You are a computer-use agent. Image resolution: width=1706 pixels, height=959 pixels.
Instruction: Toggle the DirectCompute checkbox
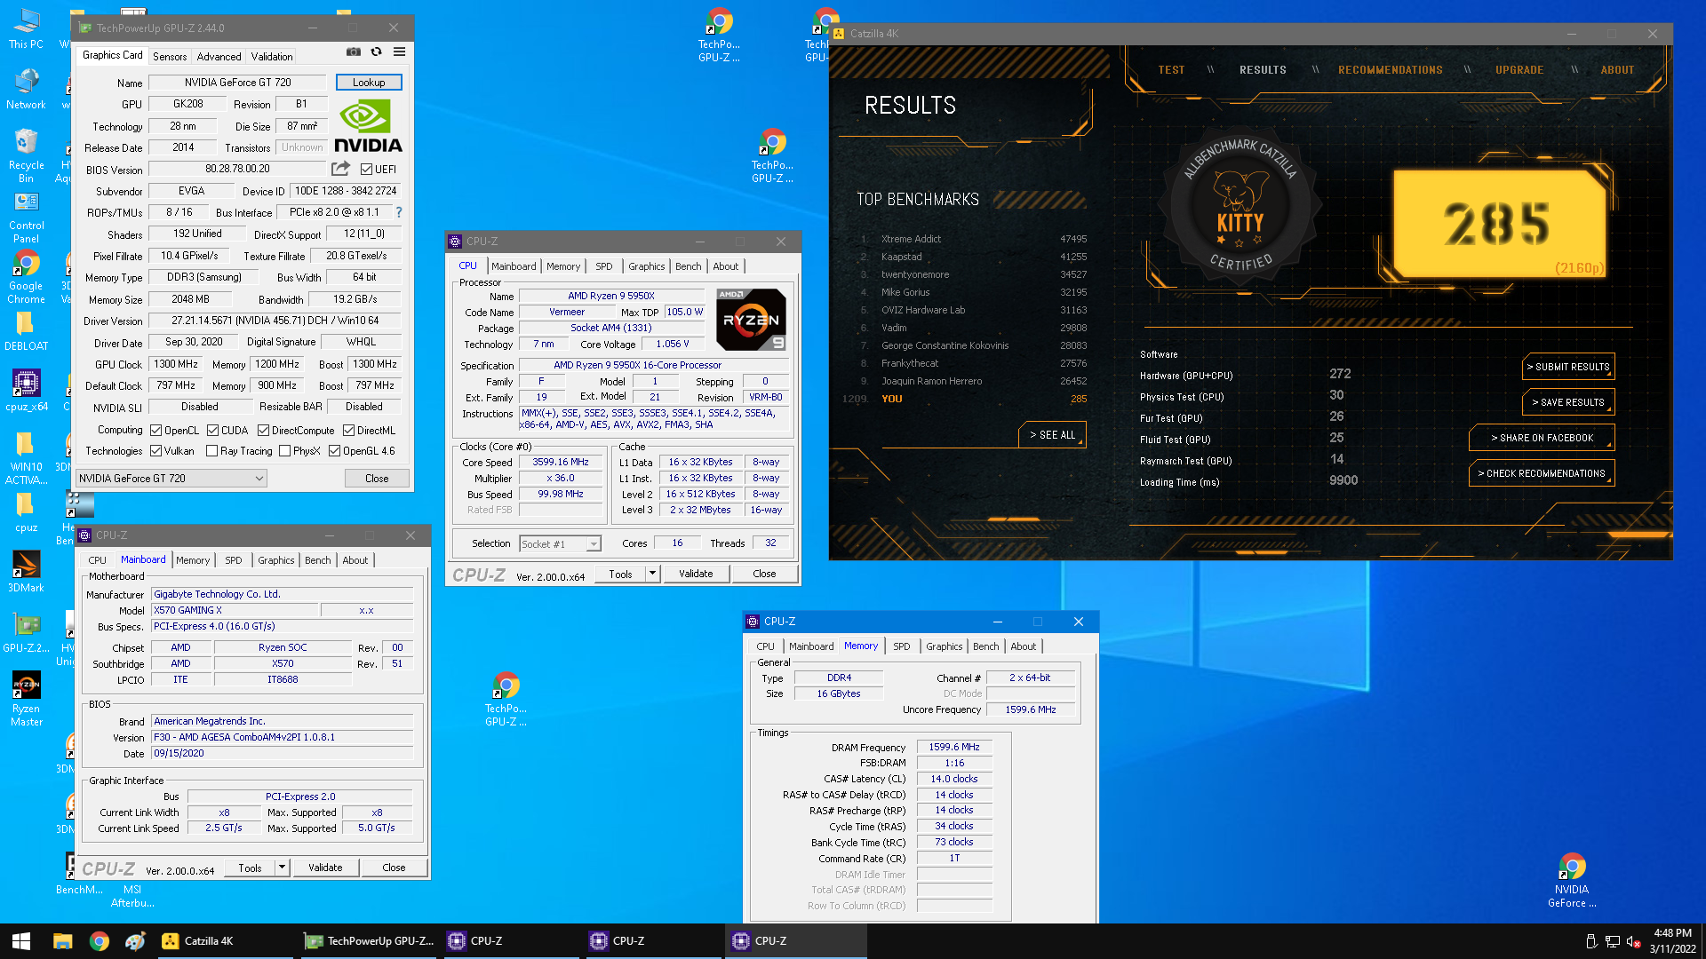[263, 431]
